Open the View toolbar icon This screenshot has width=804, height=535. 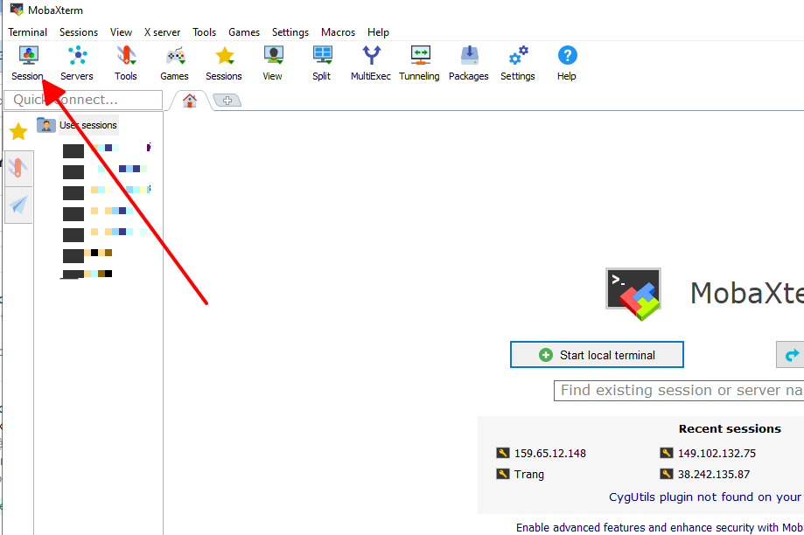point(273,63)
